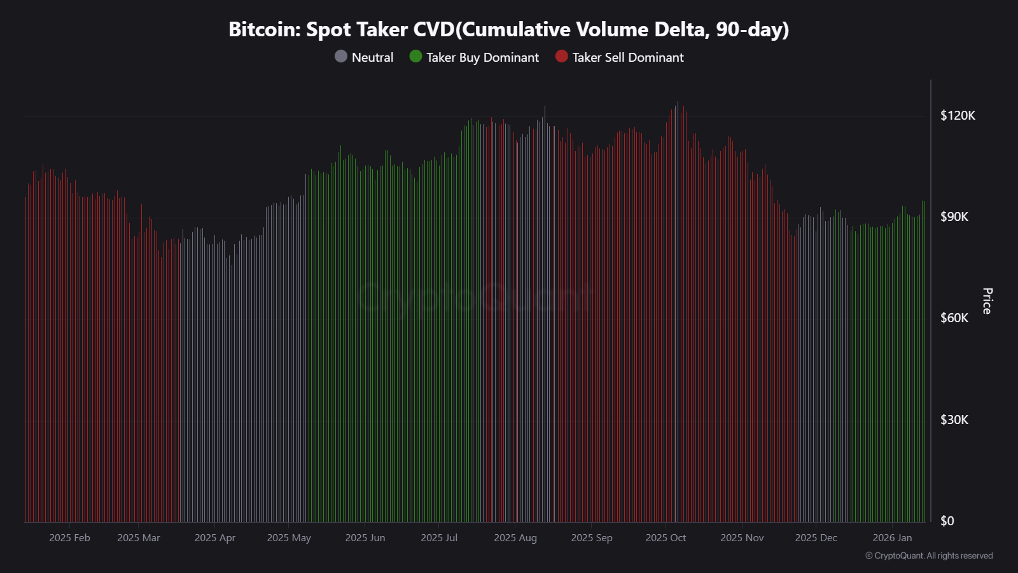Select the 2025 Apr x-axis label
1018x573 pixels.
pyautogui.click(x=214, y=538)
